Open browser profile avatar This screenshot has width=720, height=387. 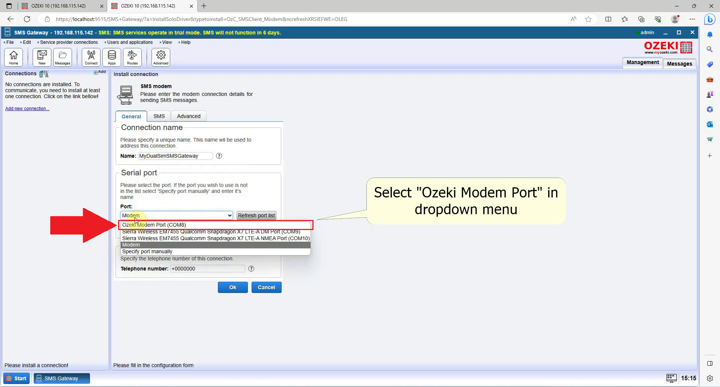click(x=675, y=19)
